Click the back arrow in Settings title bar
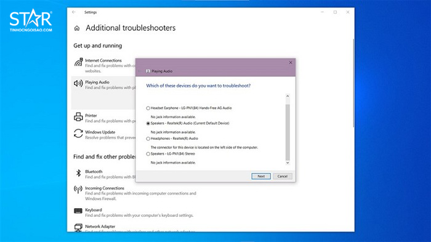 [74, 12]
